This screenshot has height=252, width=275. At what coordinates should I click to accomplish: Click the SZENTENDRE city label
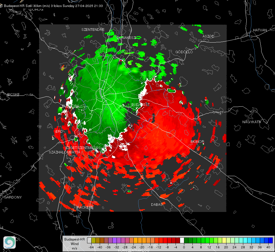tap(93, 30)
